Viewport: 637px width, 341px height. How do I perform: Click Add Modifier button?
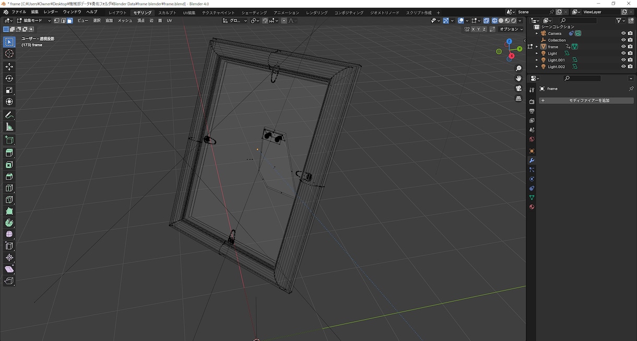[x=586, y=100]
